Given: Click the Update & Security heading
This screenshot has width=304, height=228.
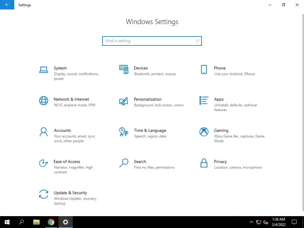Looking at the screenshot, I should [70, 193].
